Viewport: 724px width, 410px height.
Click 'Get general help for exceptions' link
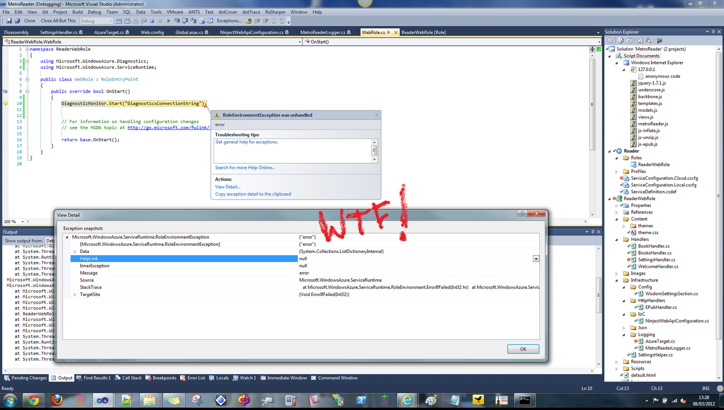(247, 142)
